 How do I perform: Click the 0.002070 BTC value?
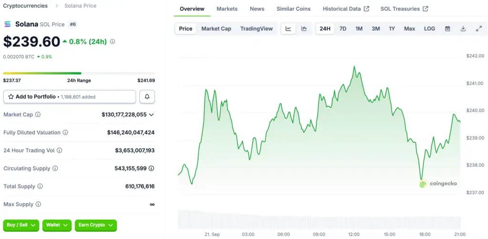coord(19,57)
